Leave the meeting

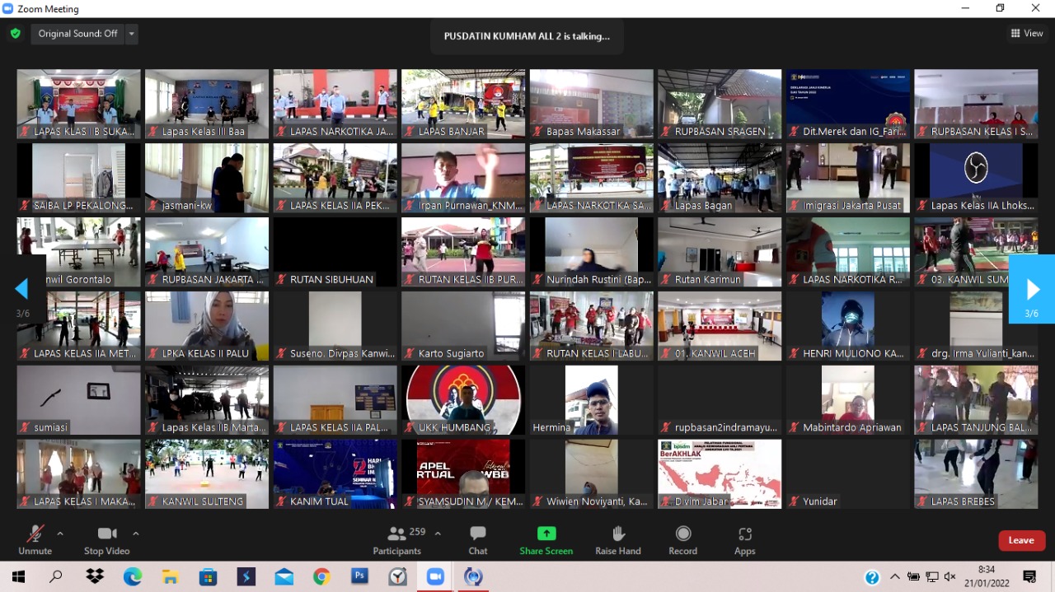(x=1021, y=540)
